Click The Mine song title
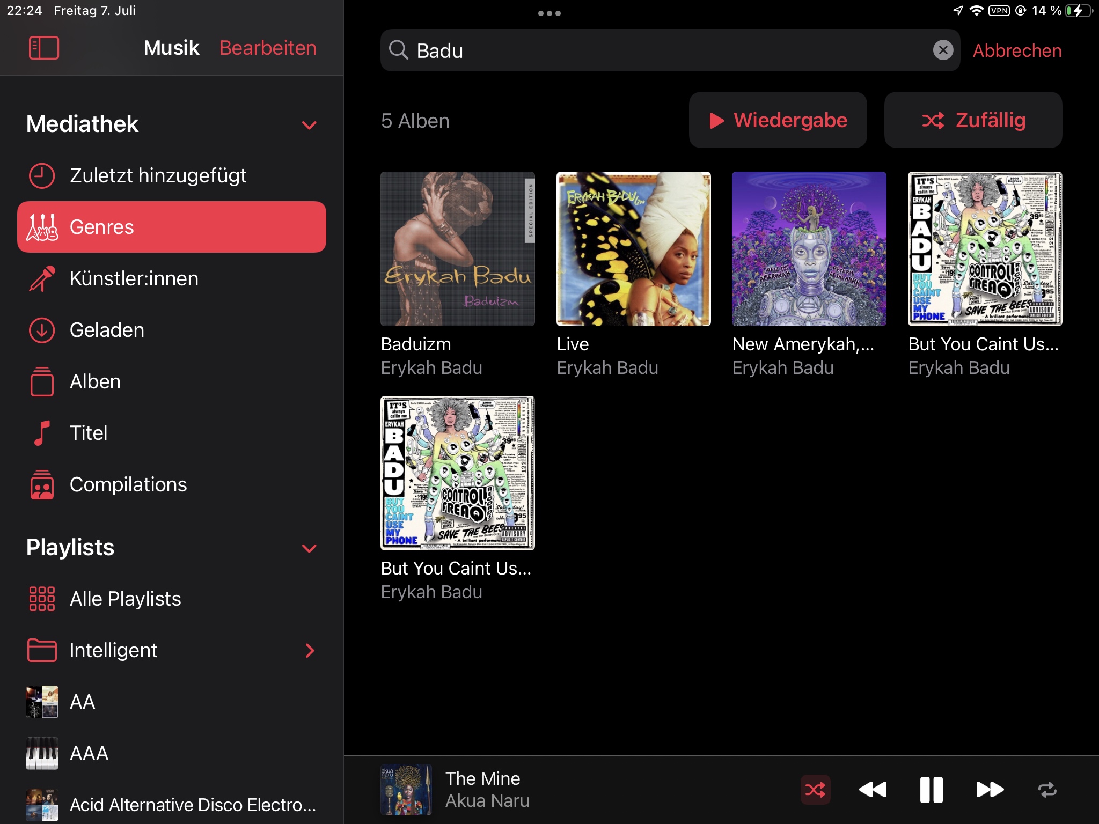1099x824 pixels. tap(482, 778)
